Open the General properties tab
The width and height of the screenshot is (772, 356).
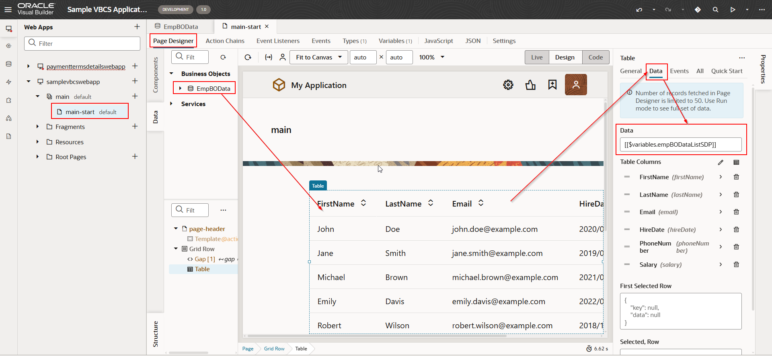pyautogui.click(x=630, y=71)
